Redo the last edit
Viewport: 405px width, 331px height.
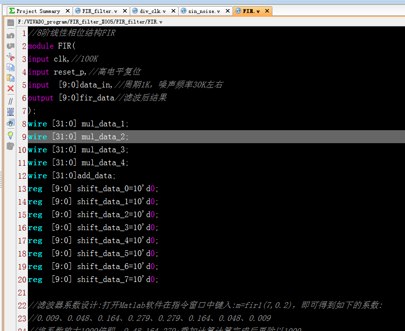(x=10, y=46)
